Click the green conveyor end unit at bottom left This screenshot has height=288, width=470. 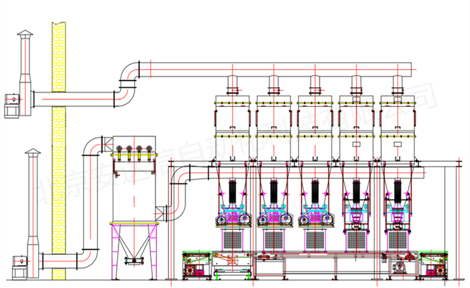pos(196,264)
